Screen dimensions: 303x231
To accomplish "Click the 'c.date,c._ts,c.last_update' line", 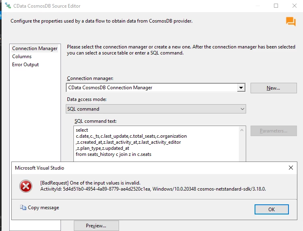I will click(131, 136).
